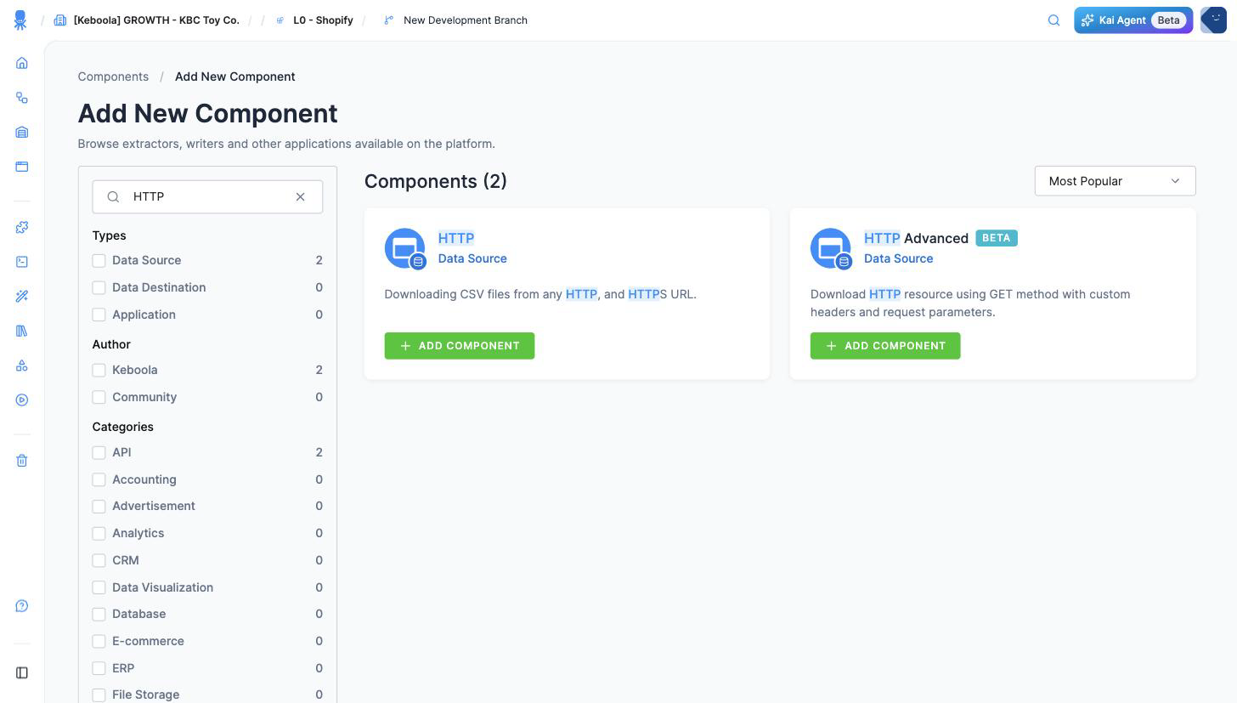
Task: Focus the HTTP search input field
Action: click(207, 197)
